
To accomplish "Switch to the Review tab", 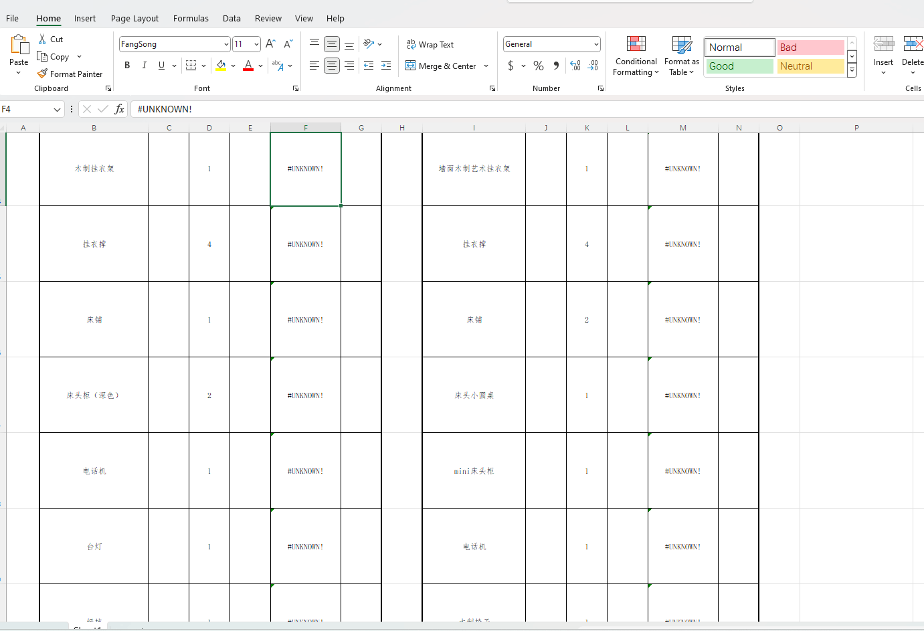I will [268, 18].
